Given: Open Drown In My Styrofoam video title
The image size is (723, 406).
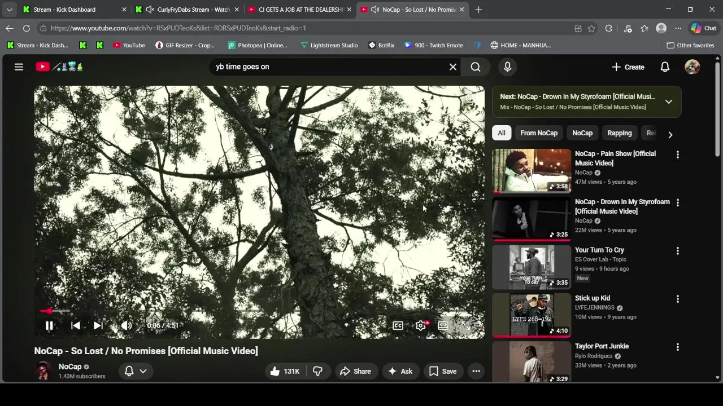Looking at the screenshot, I should (622, 206).
